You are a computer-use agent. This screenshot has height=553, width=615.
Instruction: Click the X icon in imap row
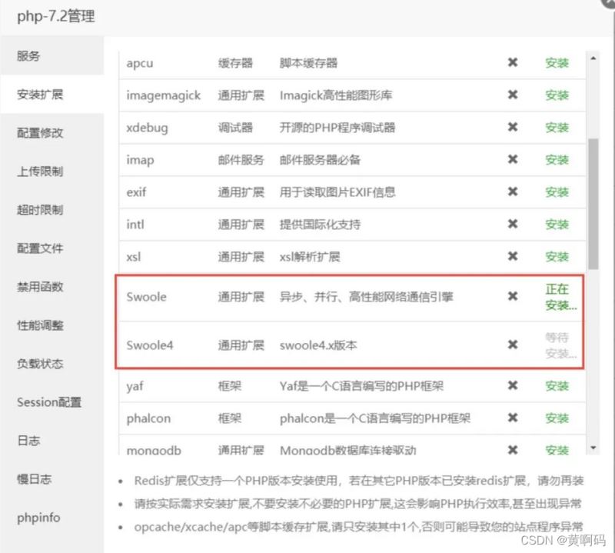pos(513,160)
